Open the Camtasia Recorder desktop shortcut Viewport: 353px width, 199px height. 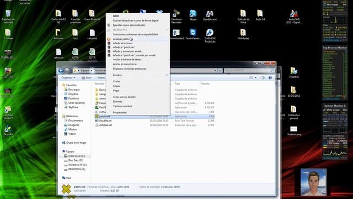176,16
